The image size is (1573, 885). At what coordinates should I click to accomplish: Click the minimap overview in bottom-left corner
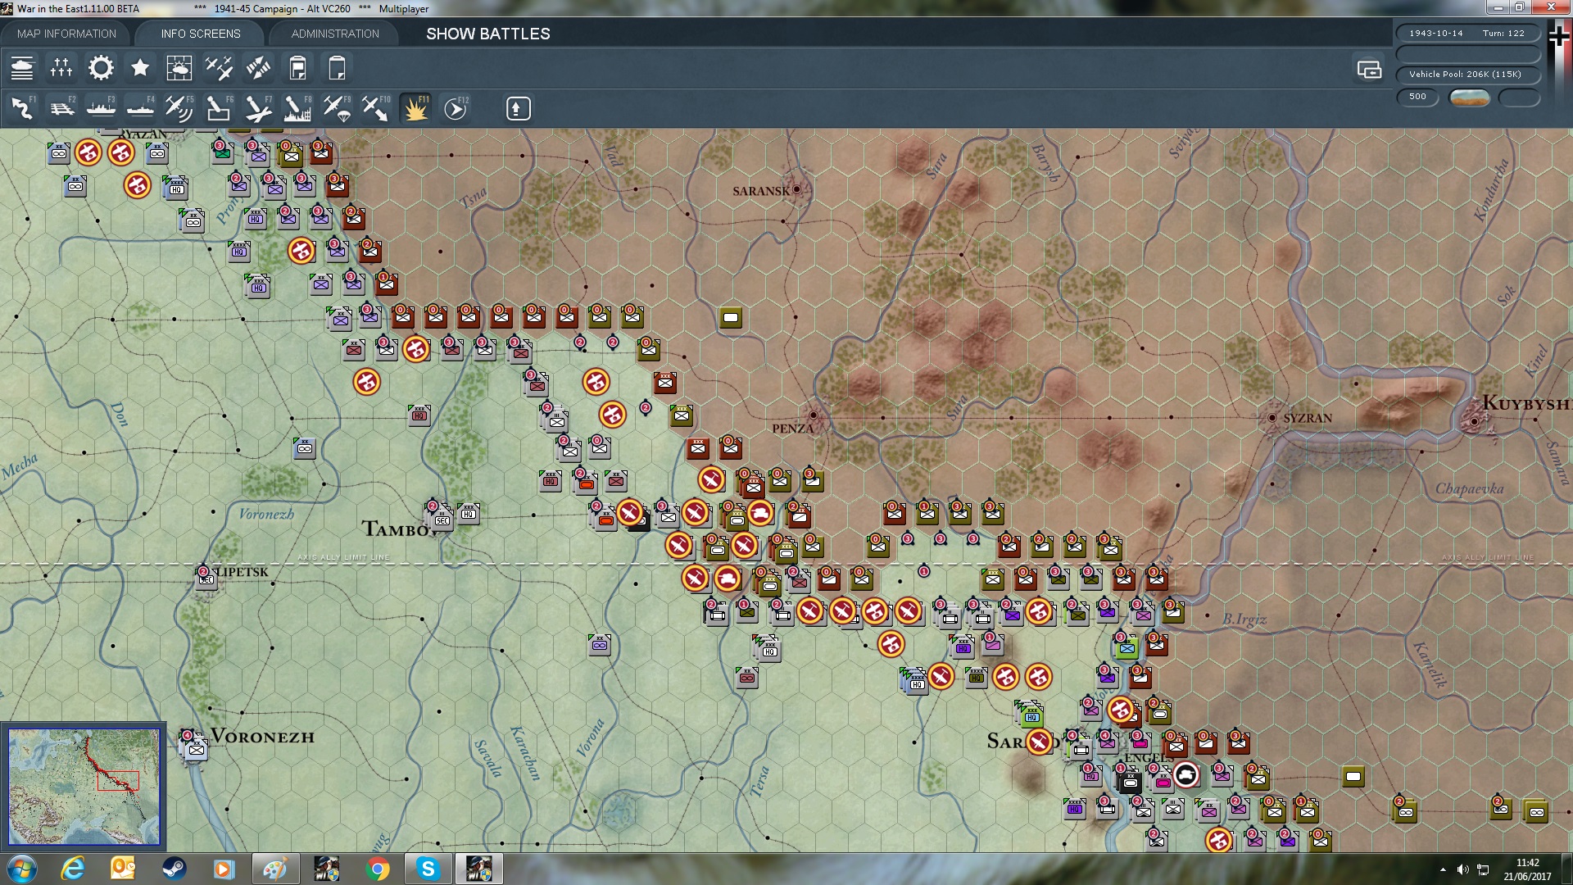[84, 787]
